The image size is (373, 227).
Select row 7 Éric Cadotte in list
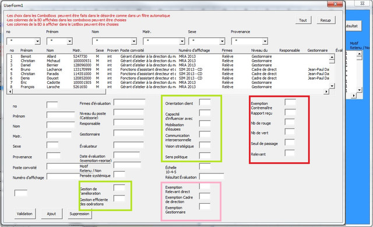(x=168, y=83)
